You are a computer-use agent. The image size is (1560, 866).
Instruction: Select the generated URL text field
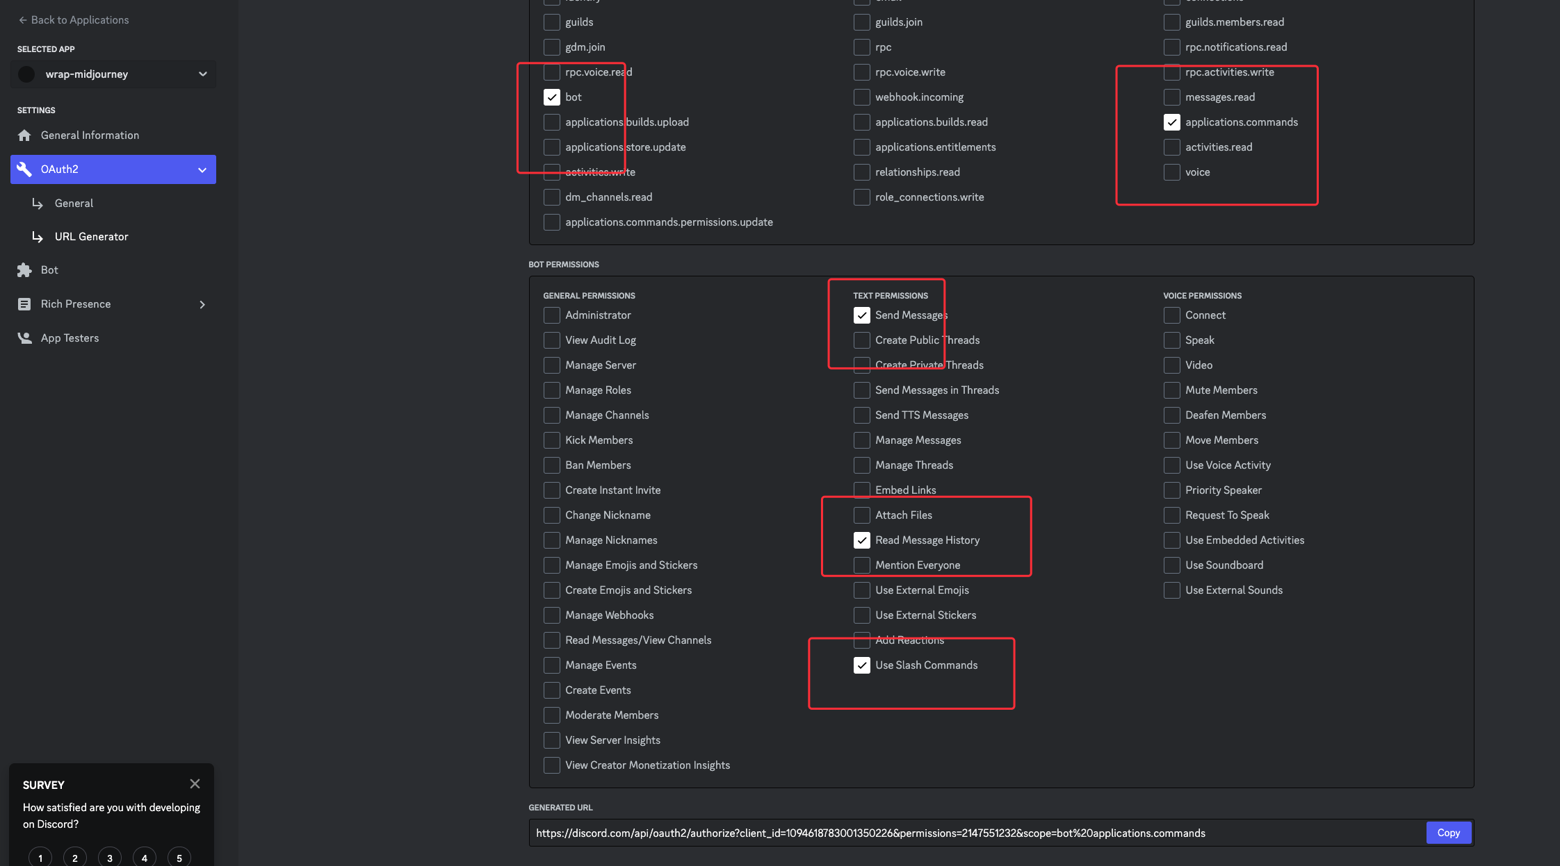click(x=904, y=833)
